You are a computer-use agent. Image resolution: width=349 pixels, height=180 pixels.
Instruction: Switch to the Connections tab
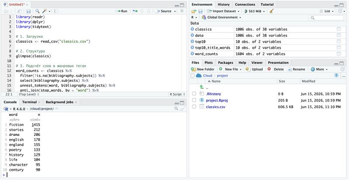pos(245,4)
